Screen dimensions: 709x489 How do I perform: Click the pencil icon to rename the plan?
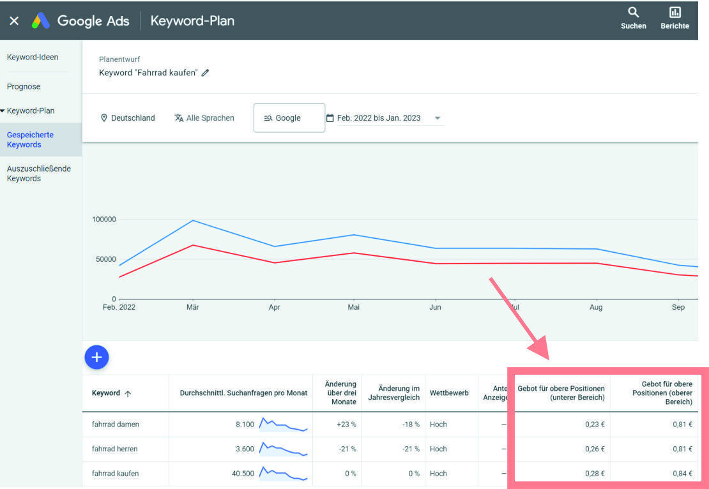[x=205, y=73]
